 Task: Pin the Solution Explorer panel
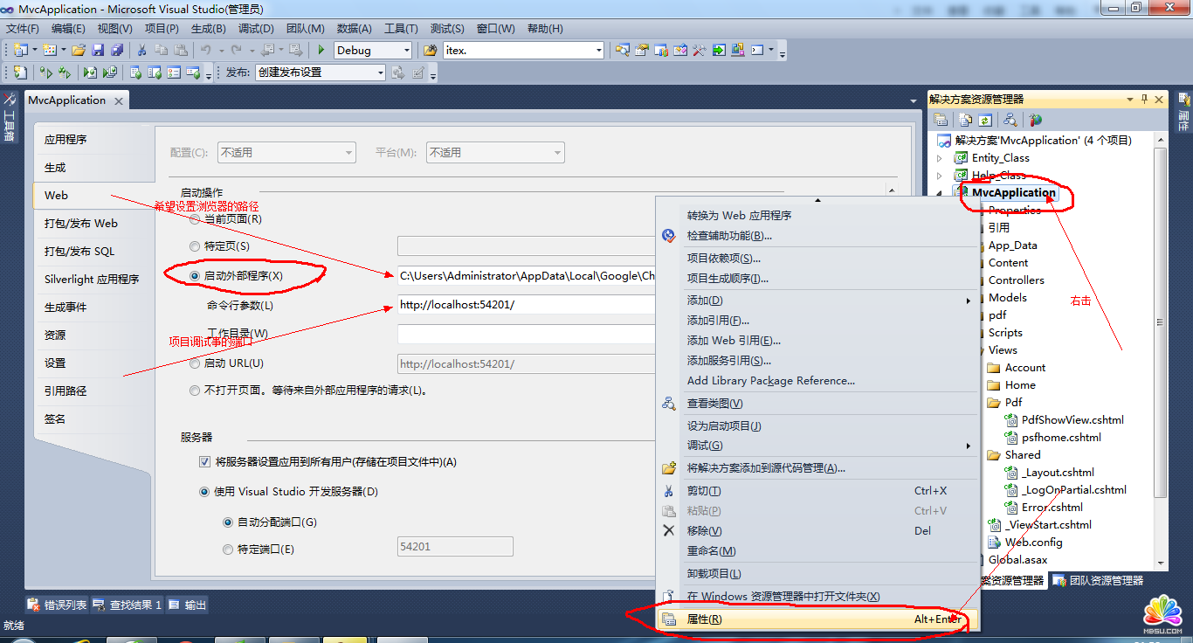[1145, 98]
